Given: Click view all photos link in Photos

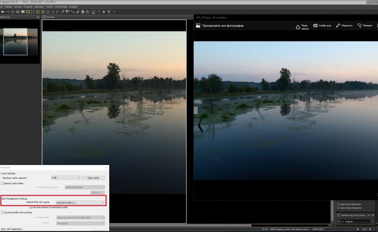Looking at the screenshot, I should pyautogui.click(x=223, y=26).
